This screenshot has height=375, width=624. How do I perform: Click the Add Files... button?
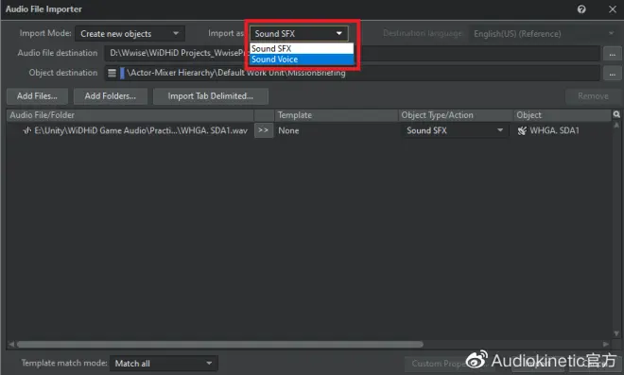tap(37, 96)
